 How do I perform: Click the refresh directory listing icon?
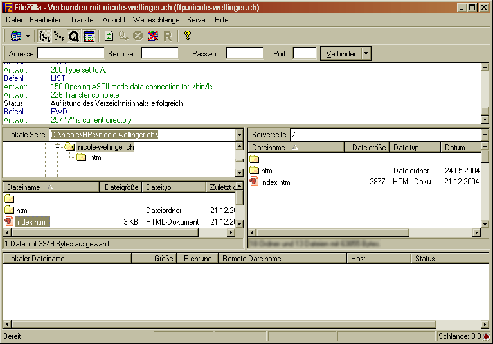tap(109, 36)
